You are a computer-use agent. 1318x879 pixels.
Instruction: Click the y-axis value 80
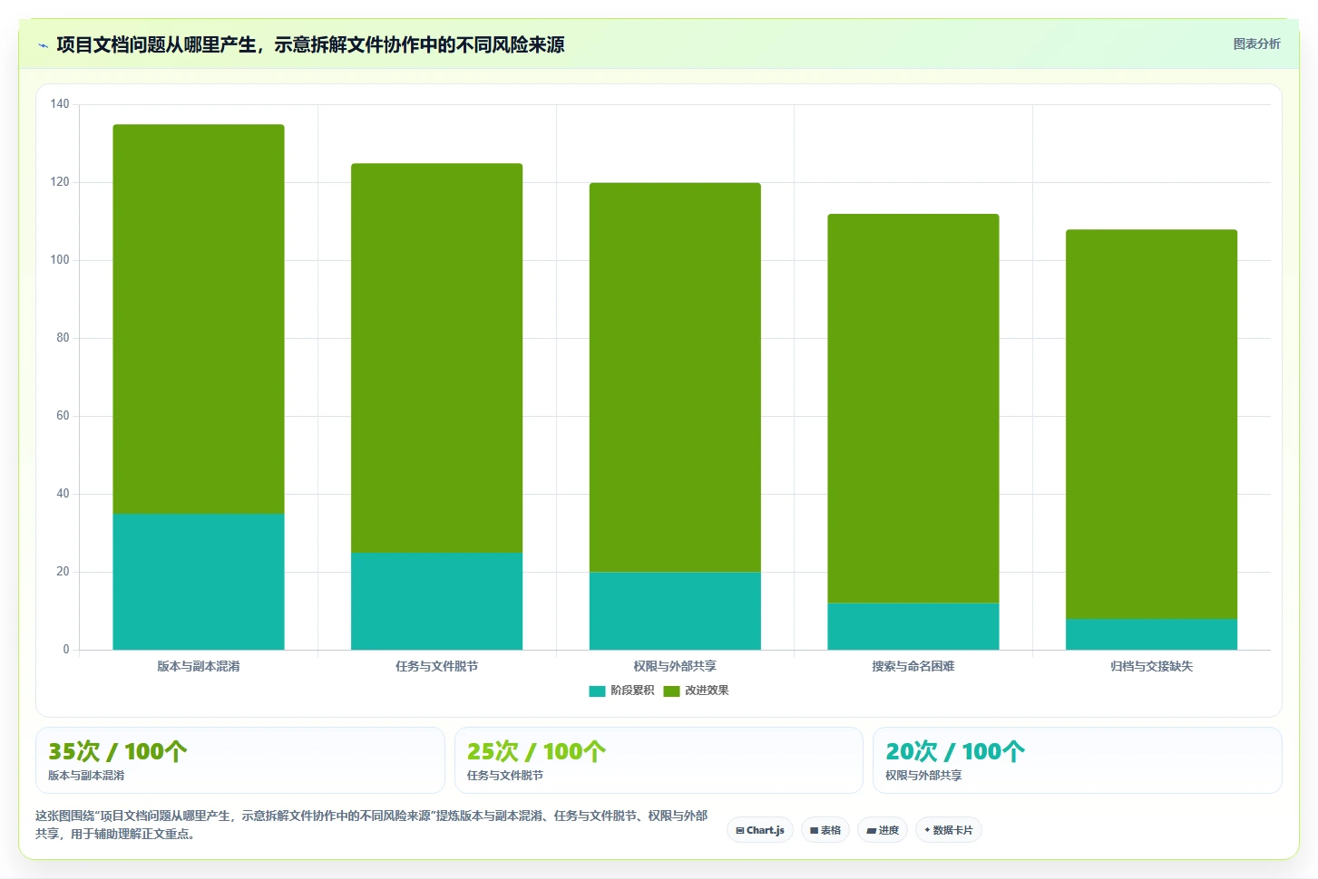[x=63, y=338]
